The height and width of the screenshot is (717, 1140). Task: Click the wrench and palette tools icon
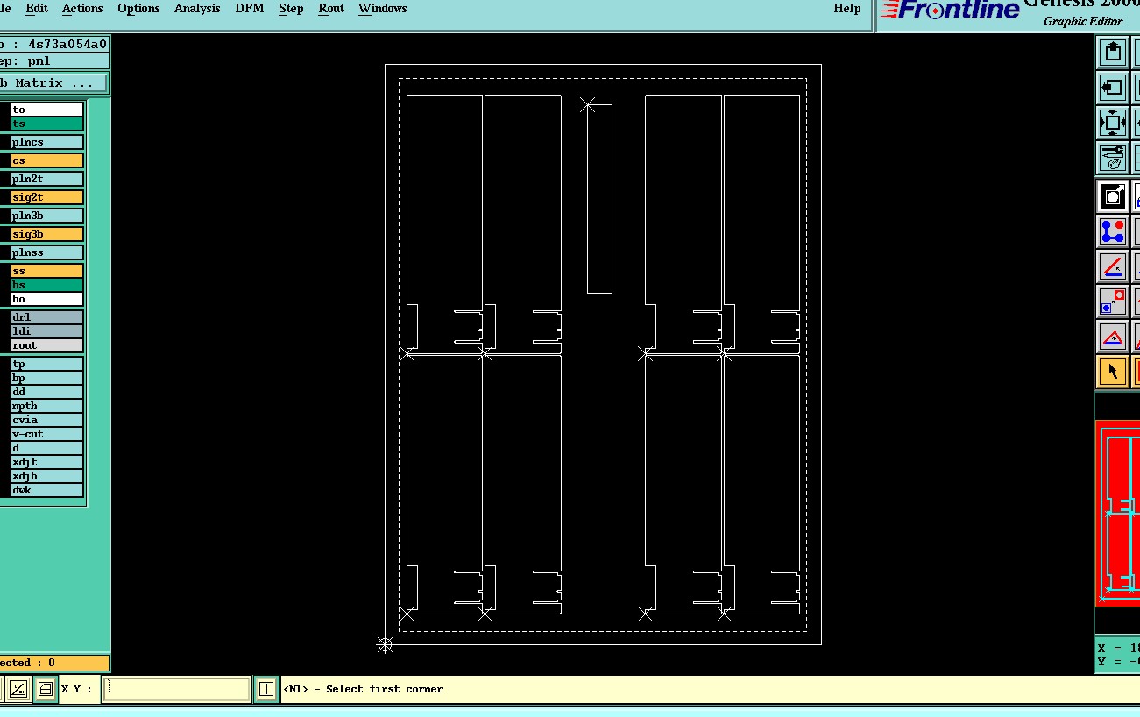(x=1113, y=158)
